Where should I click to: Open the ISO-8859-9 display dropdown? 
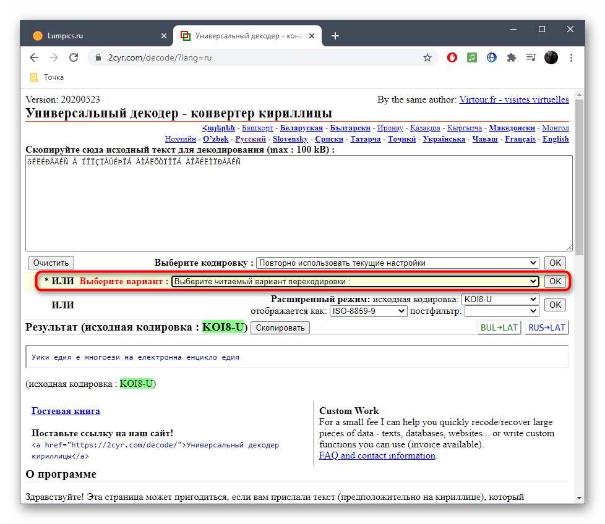(368, 311)
